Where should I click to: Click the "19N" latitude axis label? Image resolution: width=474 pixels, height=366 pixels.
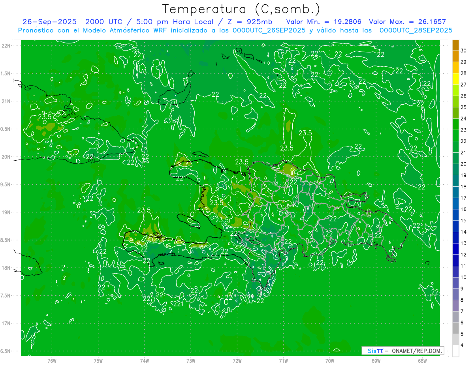pos(6,212)
